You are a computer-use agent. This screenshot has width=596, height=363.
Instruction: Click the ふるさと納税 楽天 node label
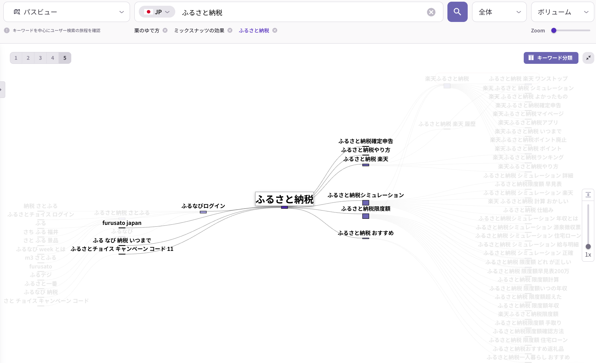[366, 159]
